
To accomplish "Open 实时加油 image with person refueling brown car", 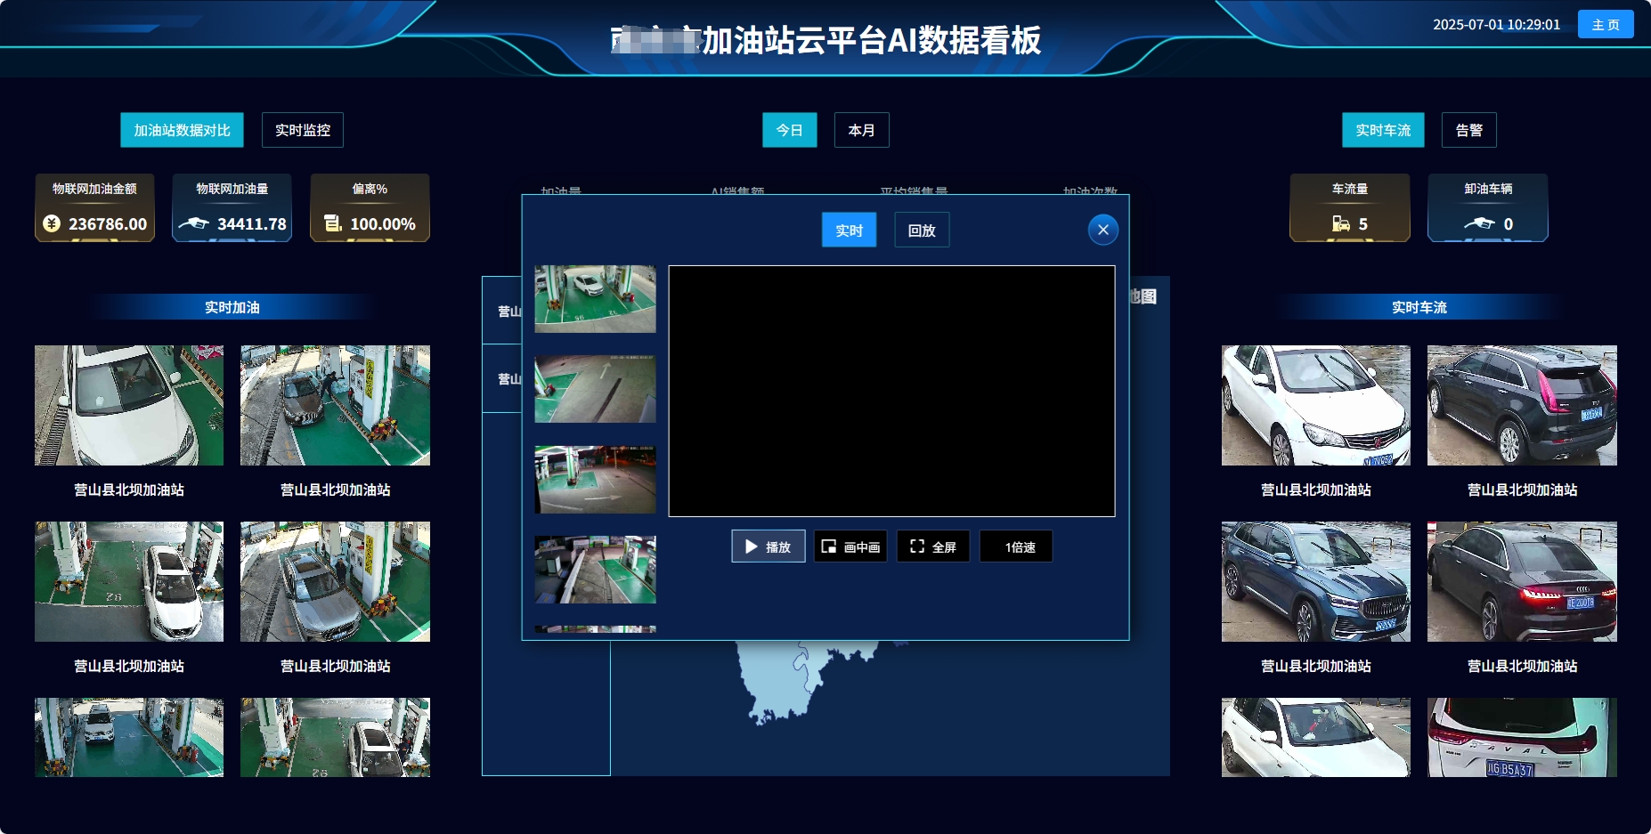I will point(335,405).
